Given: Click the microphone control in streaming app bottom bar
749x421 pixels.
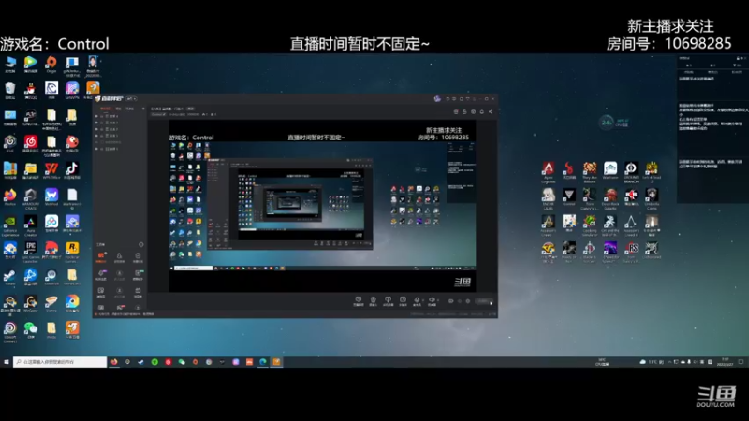Looking at the screenshot, I should 417,300.
